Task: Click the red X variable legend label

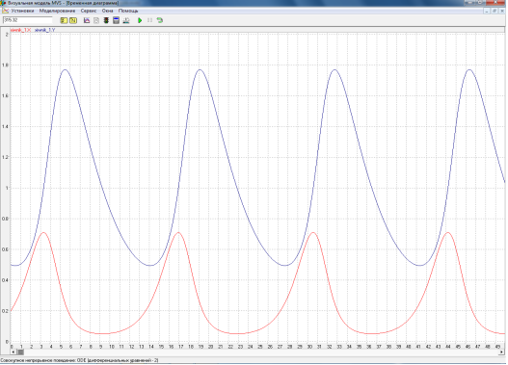Action: pyautogui.click(x=20, y=30)
